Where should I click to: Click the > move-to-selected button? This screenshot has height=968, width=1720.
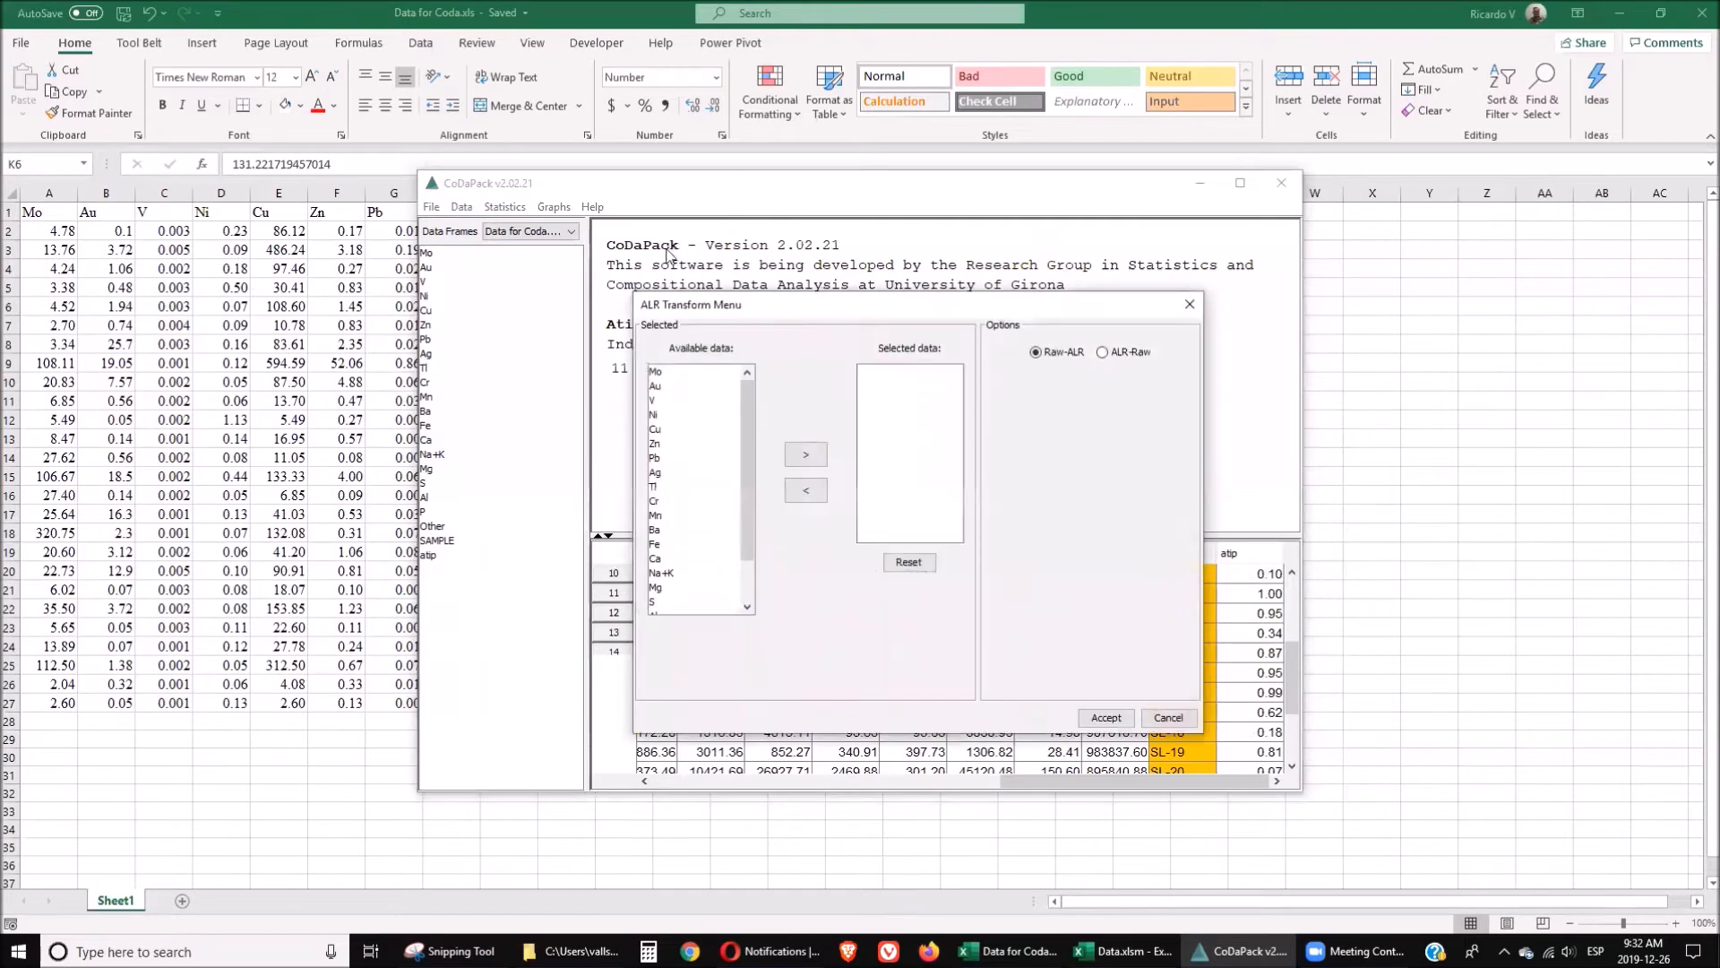(x=805, y=454)
